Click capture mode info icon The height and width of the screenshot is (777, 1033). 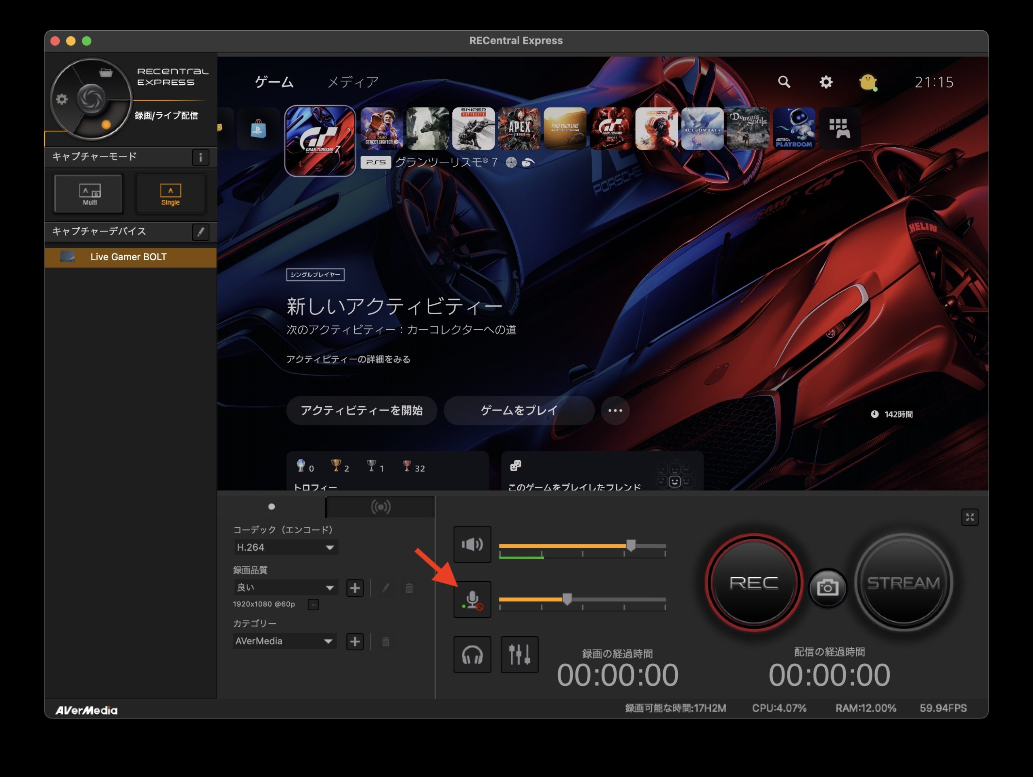pyautogui.click(x=200, y=157)
